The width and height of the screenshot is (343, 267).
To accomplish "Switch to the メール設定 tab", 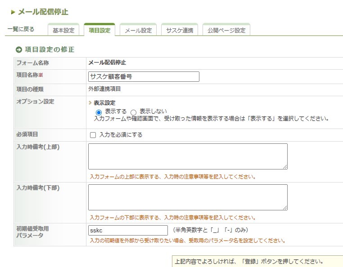I will coord(138,31).
